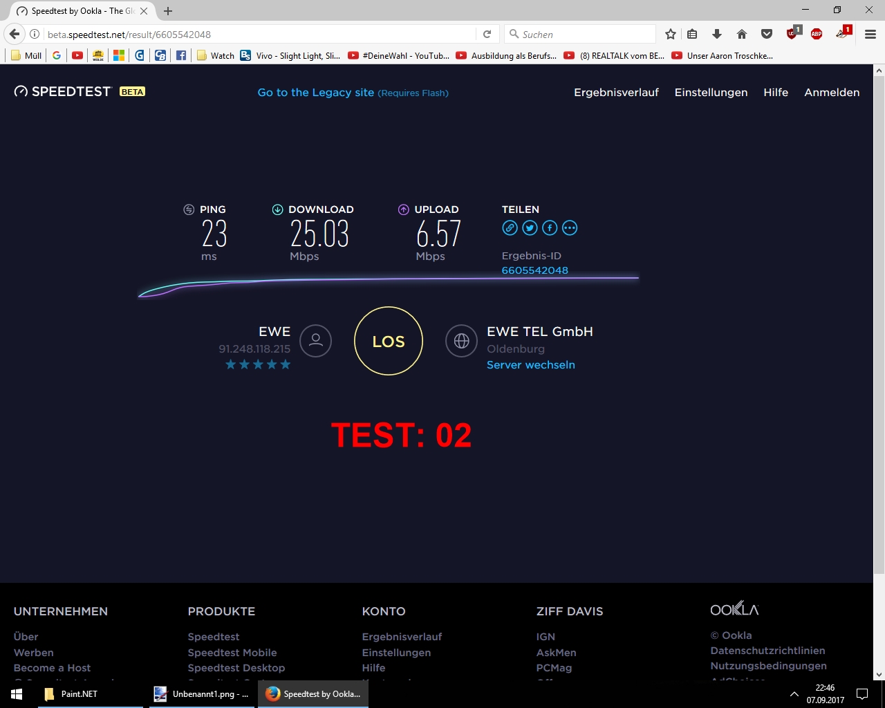Click footer link PCMag
The width and height of the screenshot is (885, 708).
coord(554,668)
